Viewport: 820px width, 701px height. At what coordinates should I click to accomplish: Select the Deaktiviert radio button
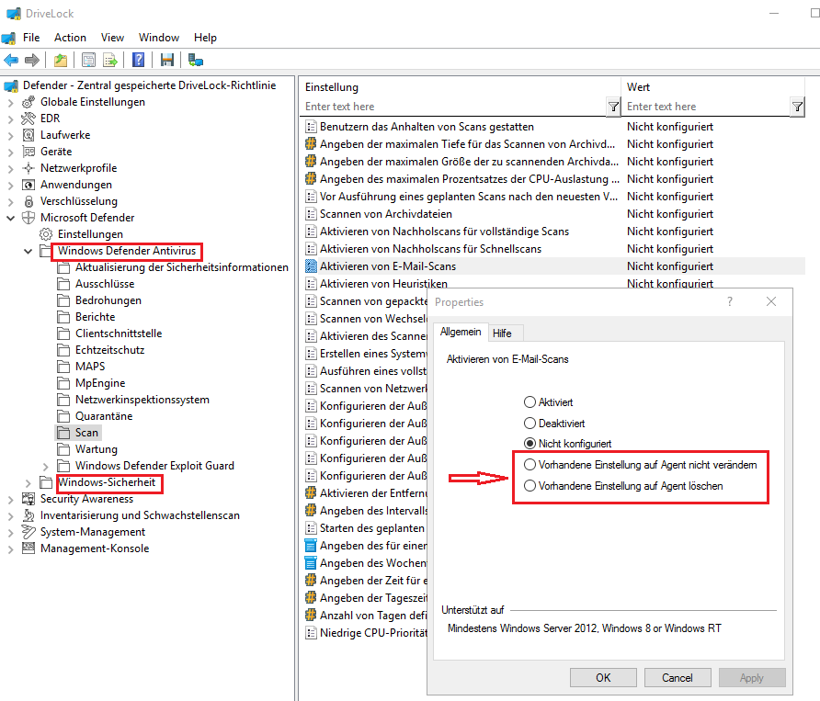530,423
